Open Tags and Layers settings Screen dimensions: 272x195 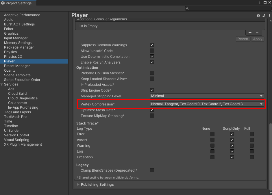tap(17, 112)
